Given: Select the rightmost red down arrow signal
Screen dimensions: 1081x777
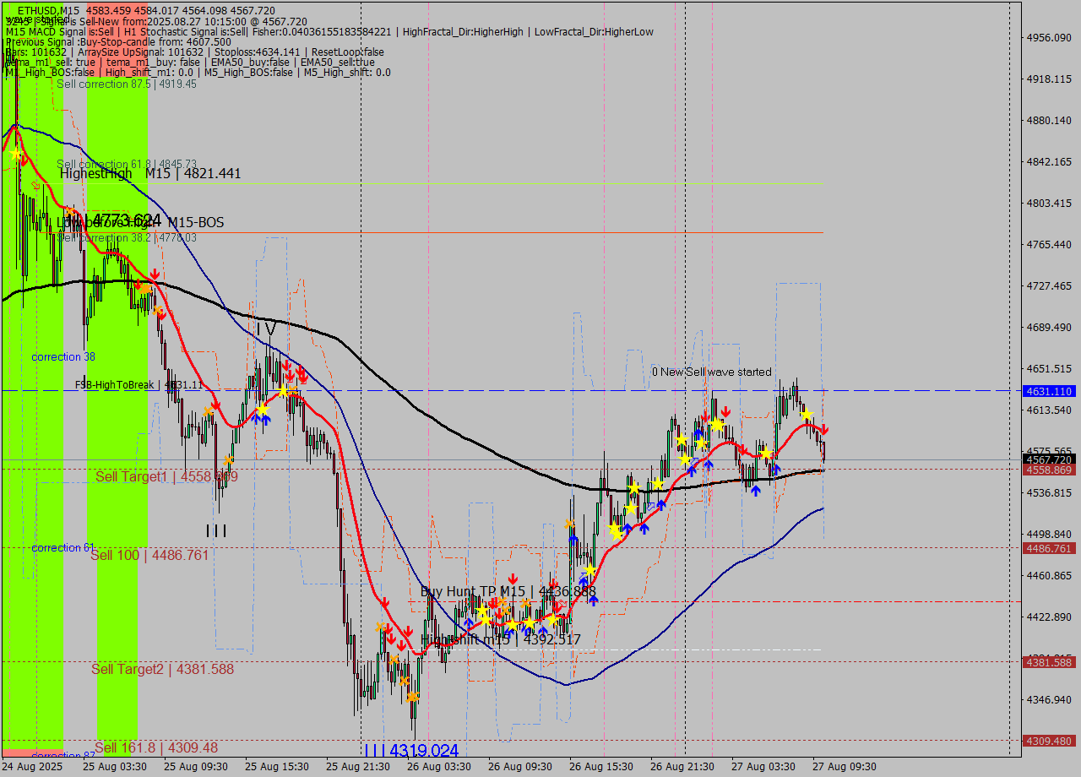Looking at the screenshot, I should [824, 430].
